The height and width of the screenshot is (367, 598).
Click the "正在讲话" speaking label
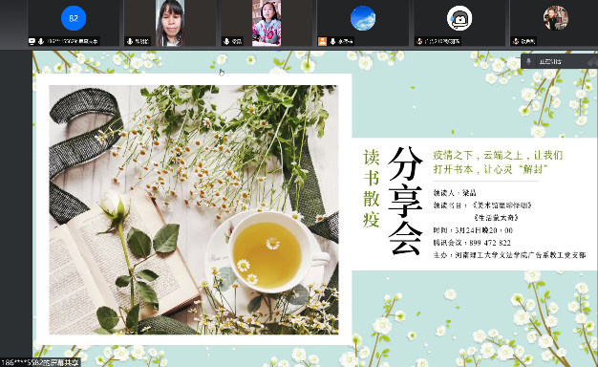coord(549,61)
